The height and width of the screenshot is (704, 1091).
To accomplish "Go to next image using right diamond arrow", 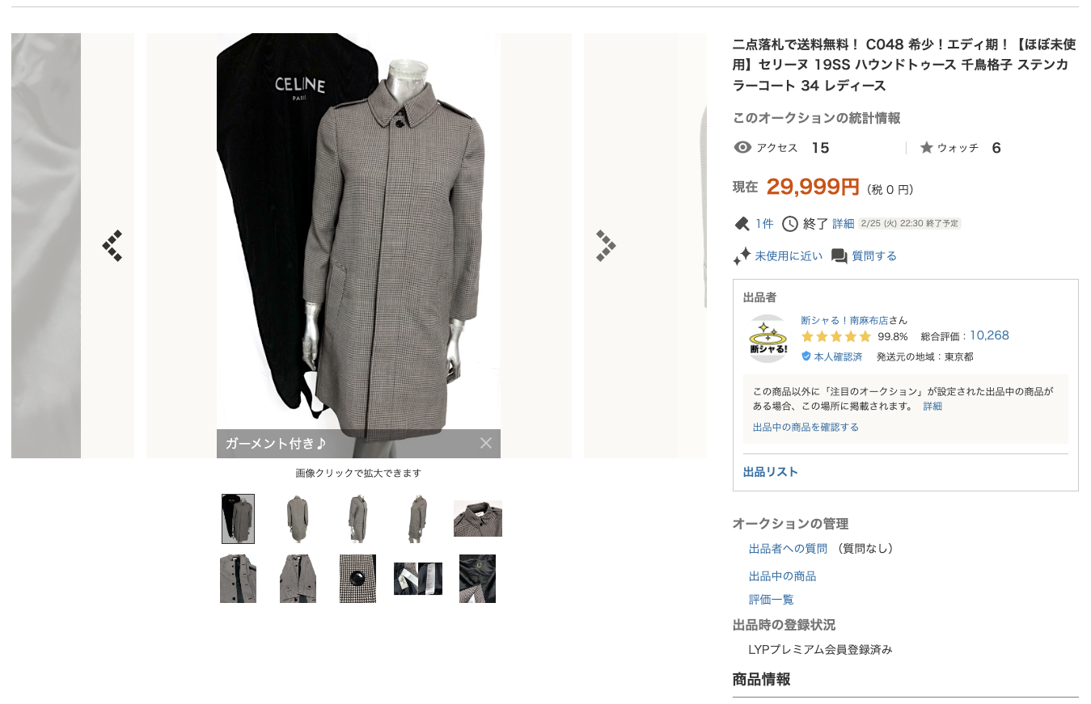I will (606, 246).
